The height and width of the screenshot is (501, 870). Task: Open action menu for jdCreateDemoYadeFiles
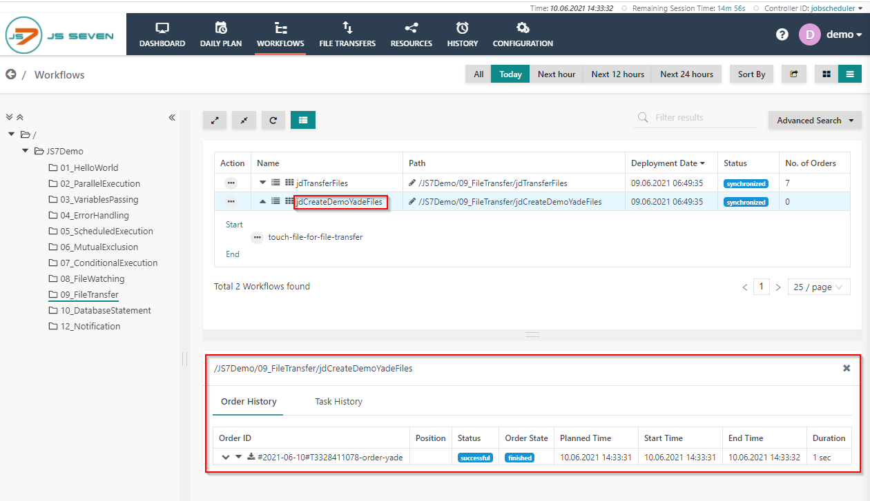click(x=231, y=202)
